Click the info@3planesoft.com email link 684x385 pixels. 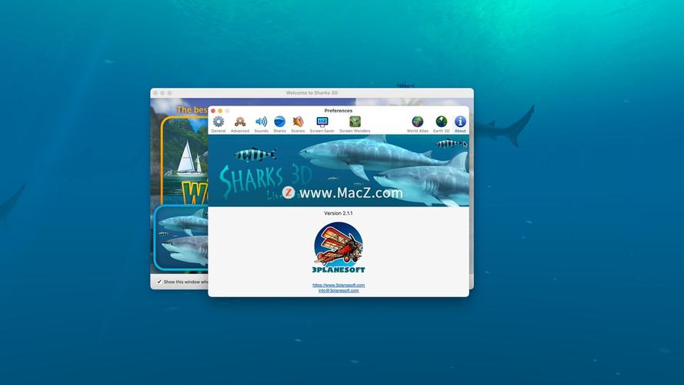pyautogui.click(x=339, y=290)
